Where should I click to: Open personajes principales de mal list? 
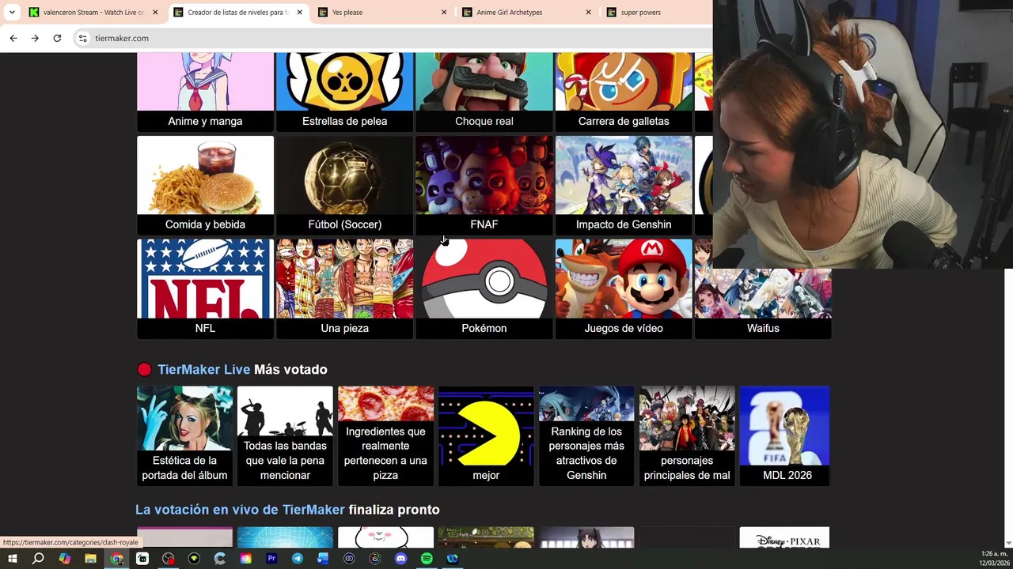click(687, 435)
